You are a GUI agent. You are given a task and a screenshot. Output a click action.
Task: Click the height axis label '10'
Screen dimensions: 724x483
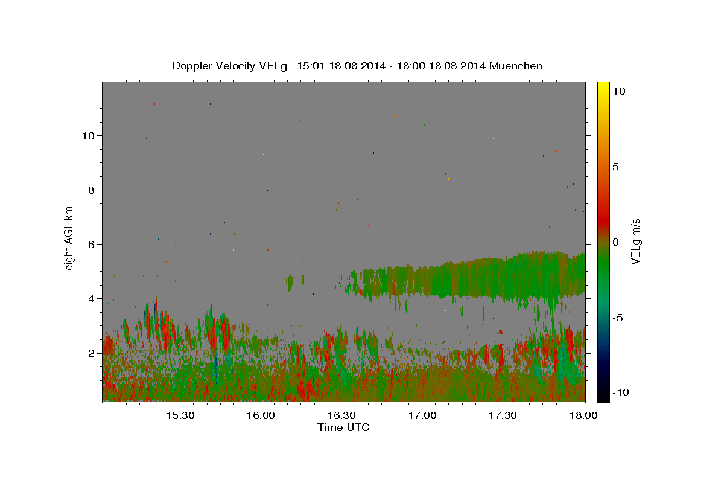pos(89,136)
